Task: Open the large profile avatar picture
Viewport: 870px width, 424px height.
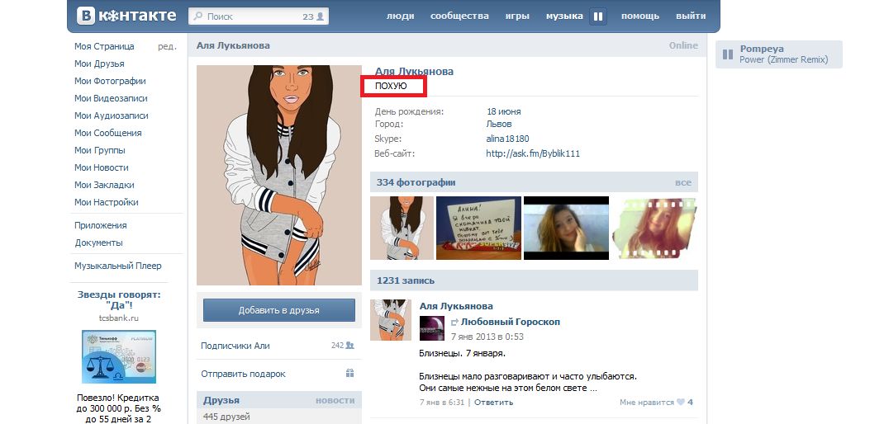Action: click(279, 175)
